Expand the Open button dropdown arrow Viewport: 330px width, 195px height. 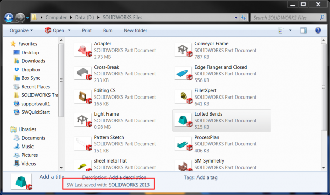tap(69, 31)
